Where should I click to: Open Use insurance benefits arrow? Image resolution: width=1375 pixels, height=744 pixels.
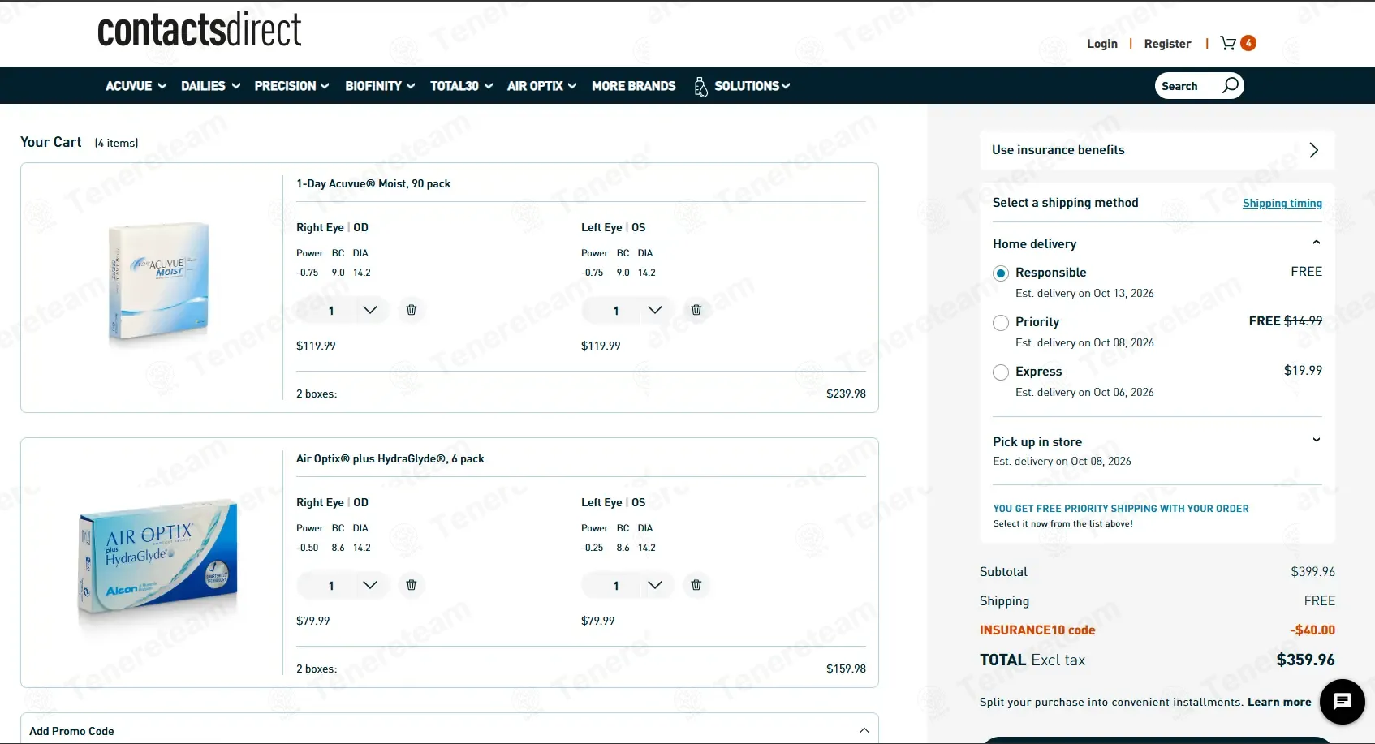[1314, 150]
